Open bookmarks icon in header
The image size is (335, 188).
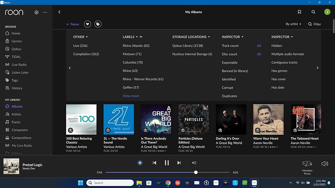(x=300, y=12)
